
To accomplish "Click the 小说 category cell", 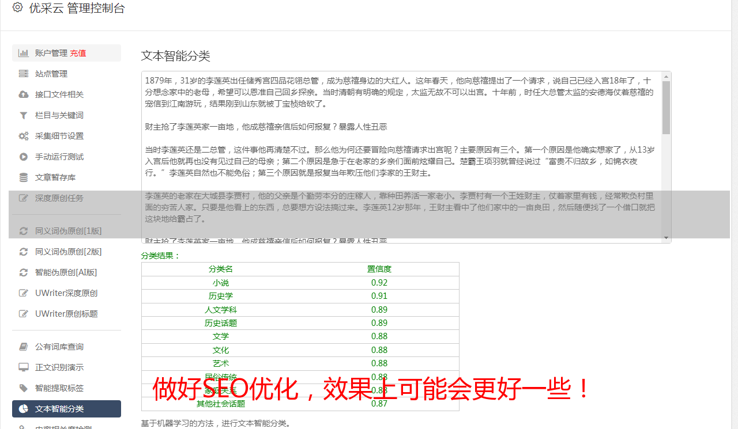I will [x=221, y=283].
